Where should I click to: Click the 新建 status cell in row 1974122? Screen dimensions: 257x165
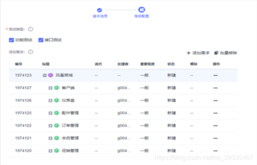pos(172,126)
